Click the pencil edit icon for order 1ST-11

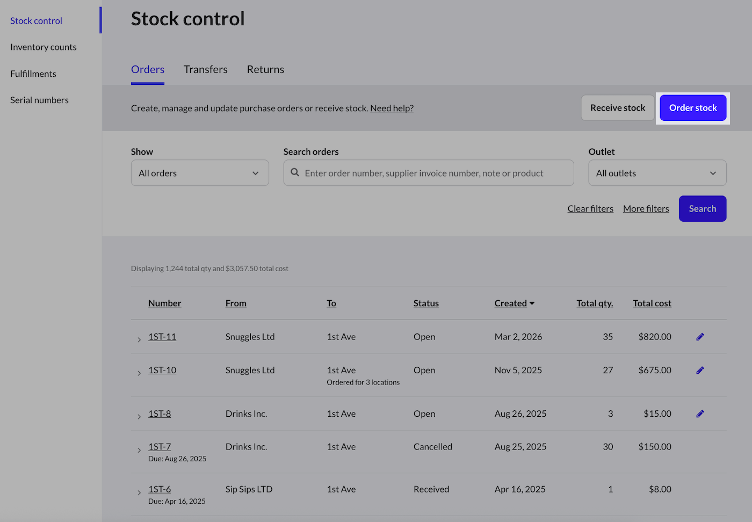point(700,337)
